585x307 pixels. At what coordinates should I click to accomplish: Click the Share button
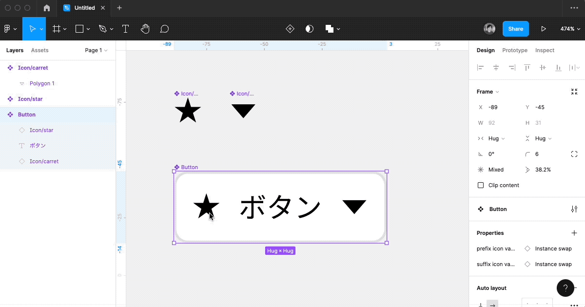516,29
